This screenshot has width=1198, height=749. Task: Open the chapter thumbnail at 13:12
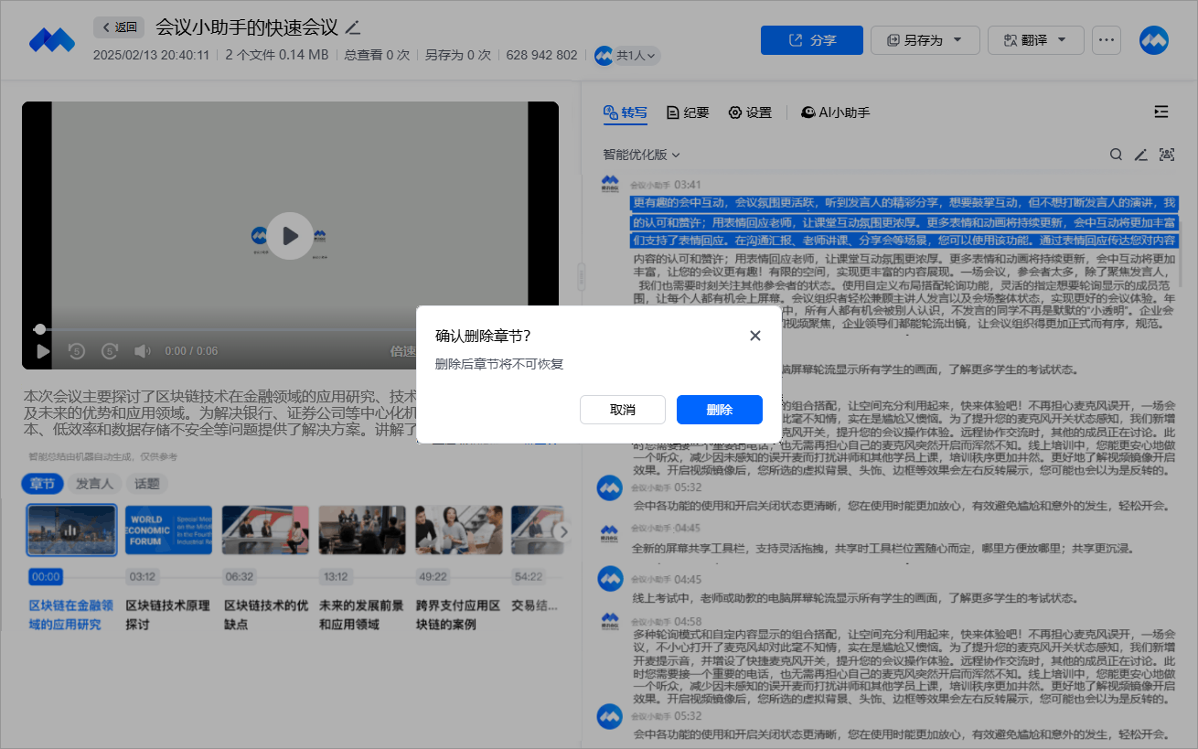point(362,530)
